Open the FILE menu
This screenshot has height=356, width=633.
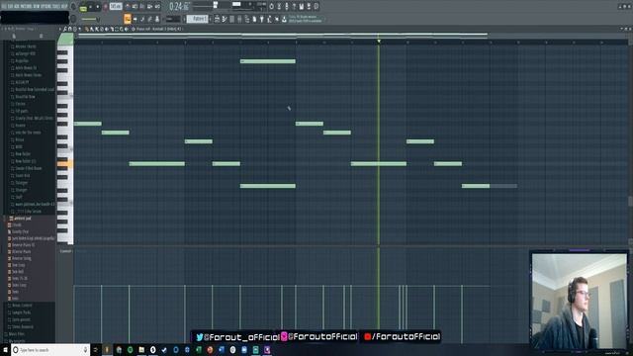(x=4, y=7)
